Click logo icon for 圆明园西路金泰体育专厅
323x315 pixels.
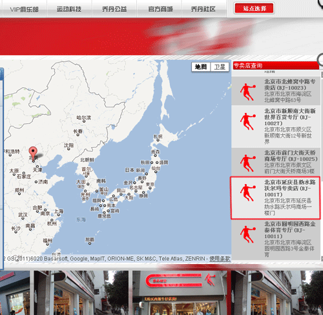(247, 234)
